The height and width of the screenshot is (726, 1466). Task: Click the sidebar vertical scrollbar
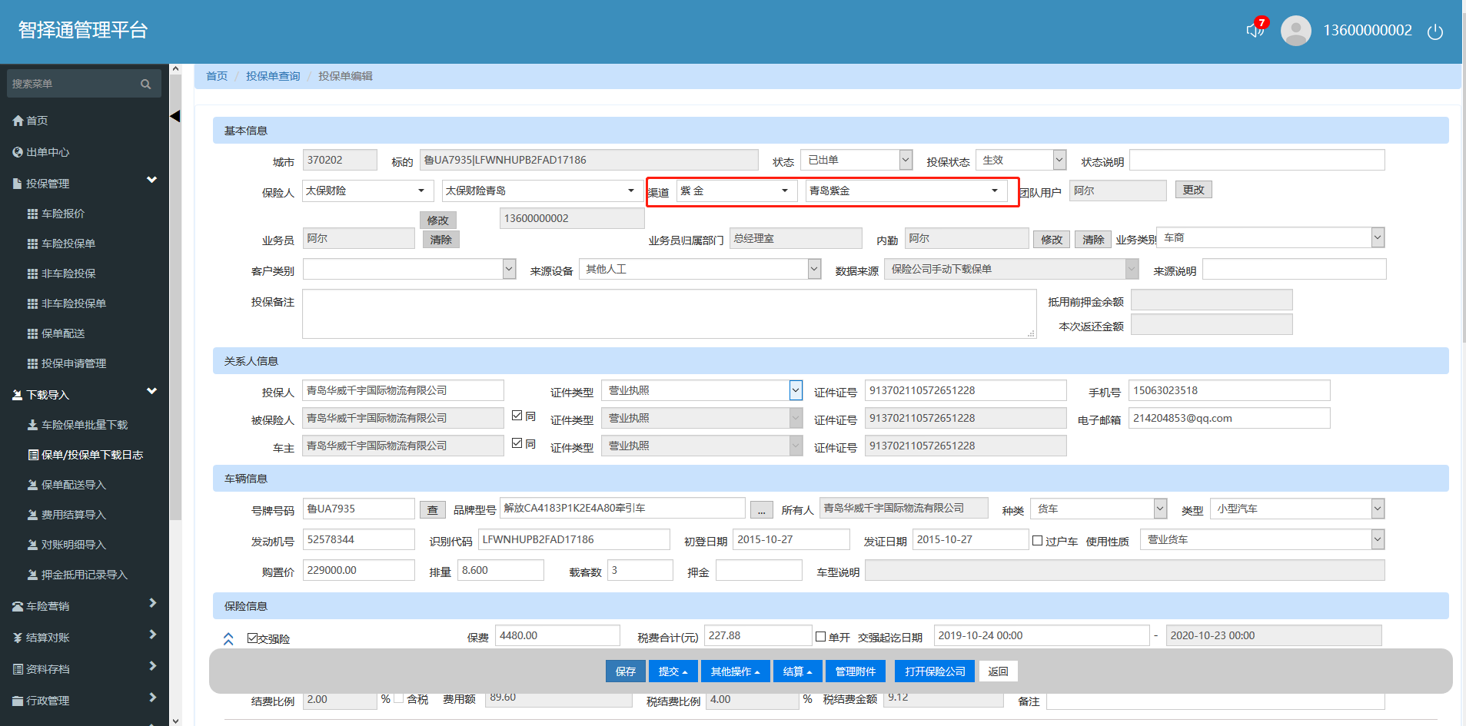[x=175, y=307]
